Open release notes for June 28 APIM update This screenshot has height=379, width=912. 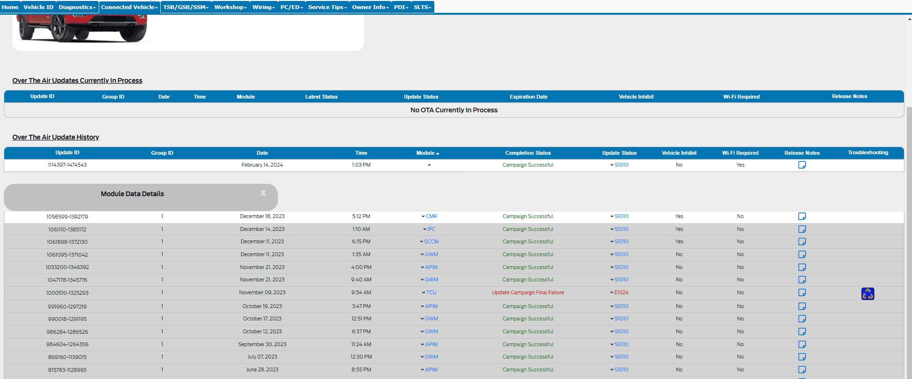coord(802,370)
